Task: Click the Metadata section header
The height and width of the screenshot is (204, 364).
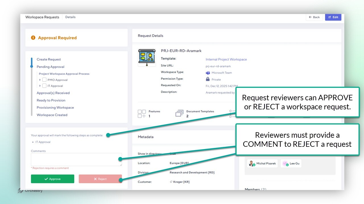Action: coord(146,137)
